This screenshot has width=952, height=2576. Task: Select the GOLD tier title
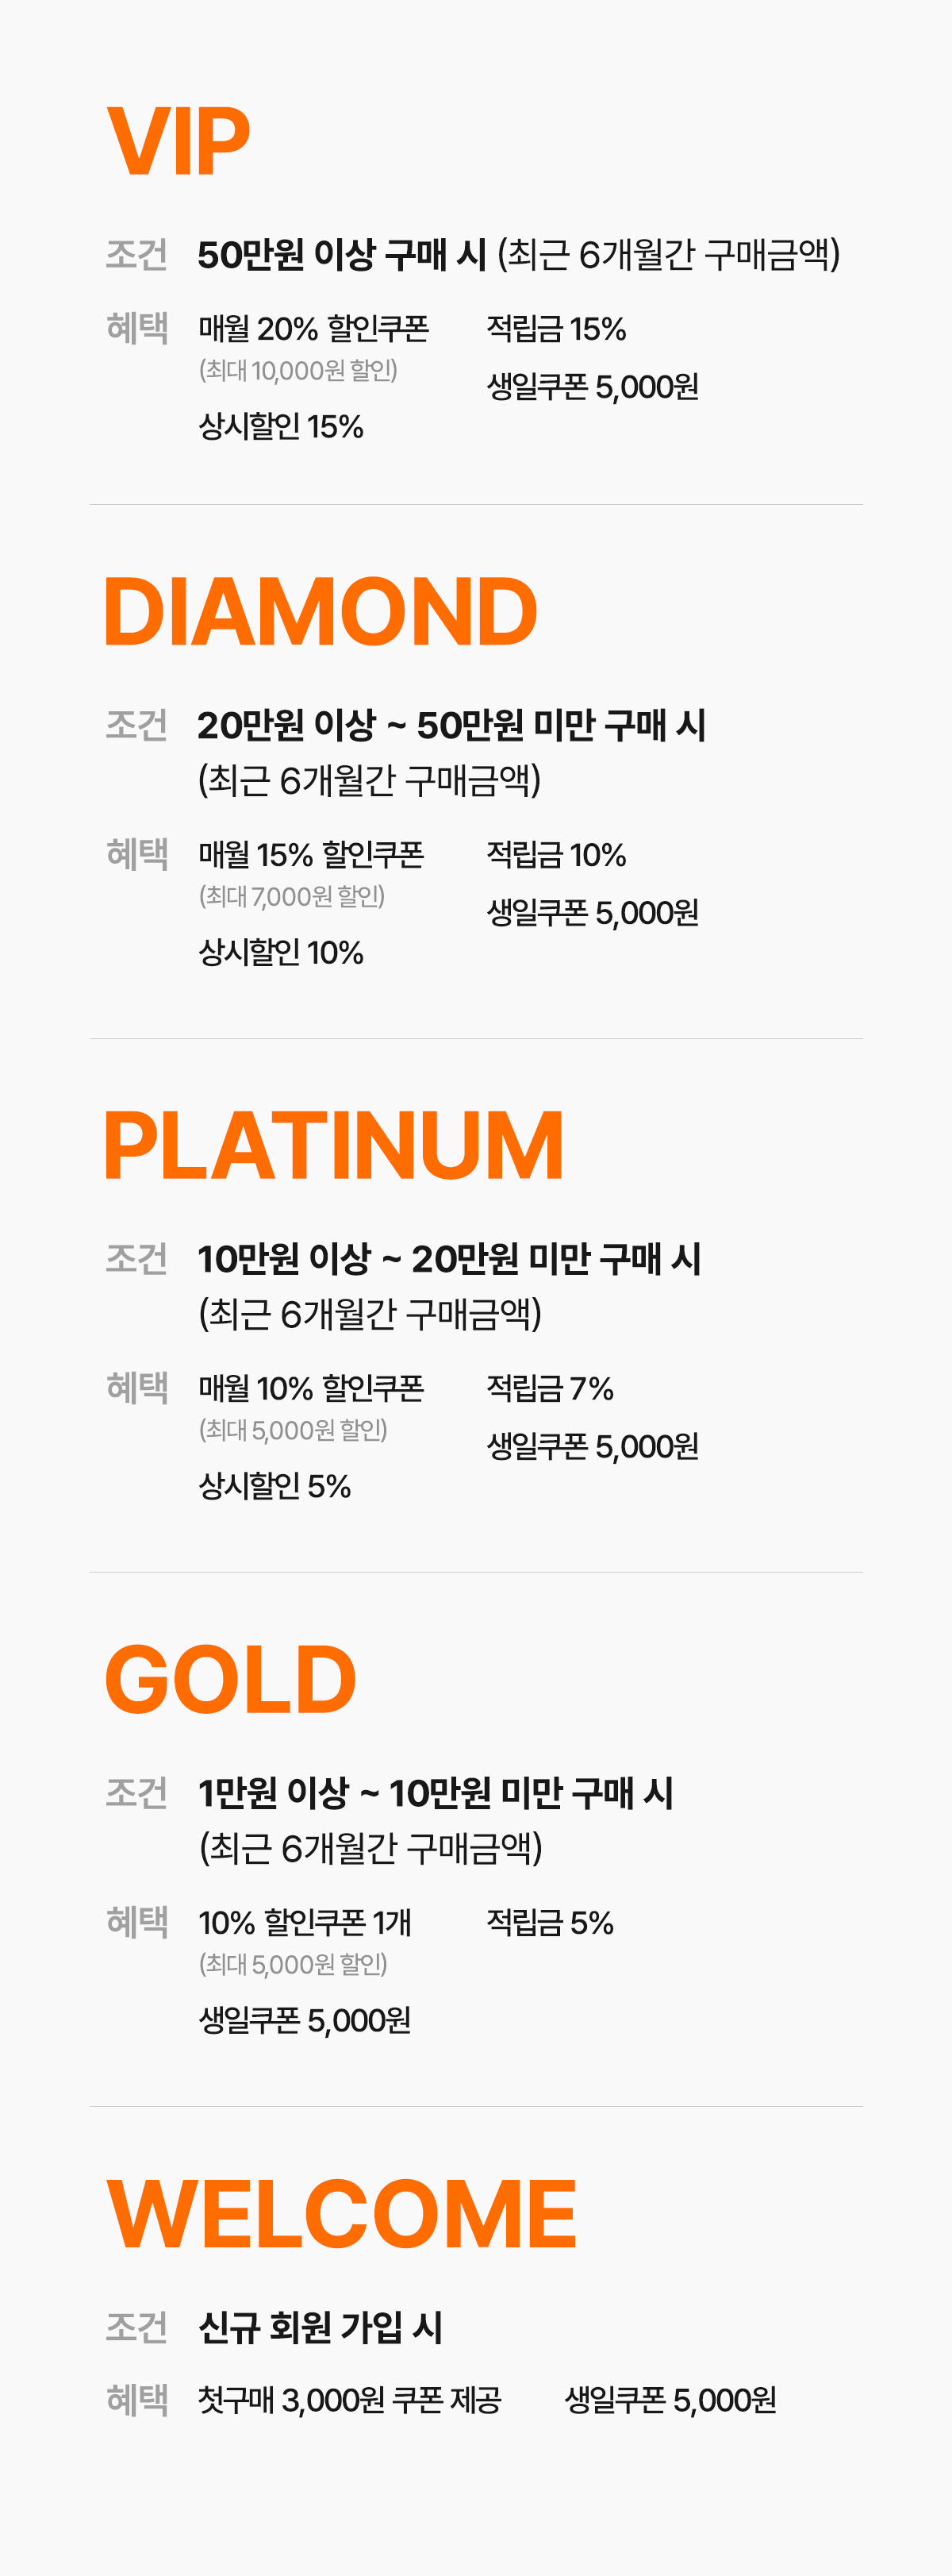coord(231,1679)
